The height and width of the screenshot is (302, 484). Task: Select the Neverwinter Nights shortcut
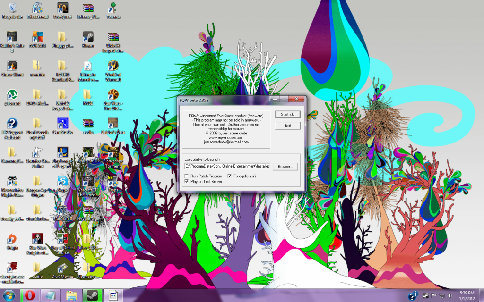(12, 186)
